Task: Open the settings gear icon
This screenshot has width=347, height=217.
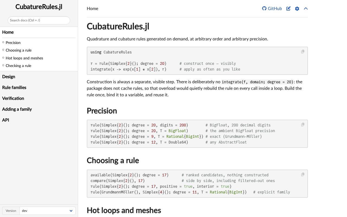Action: [x=297, y=8]
